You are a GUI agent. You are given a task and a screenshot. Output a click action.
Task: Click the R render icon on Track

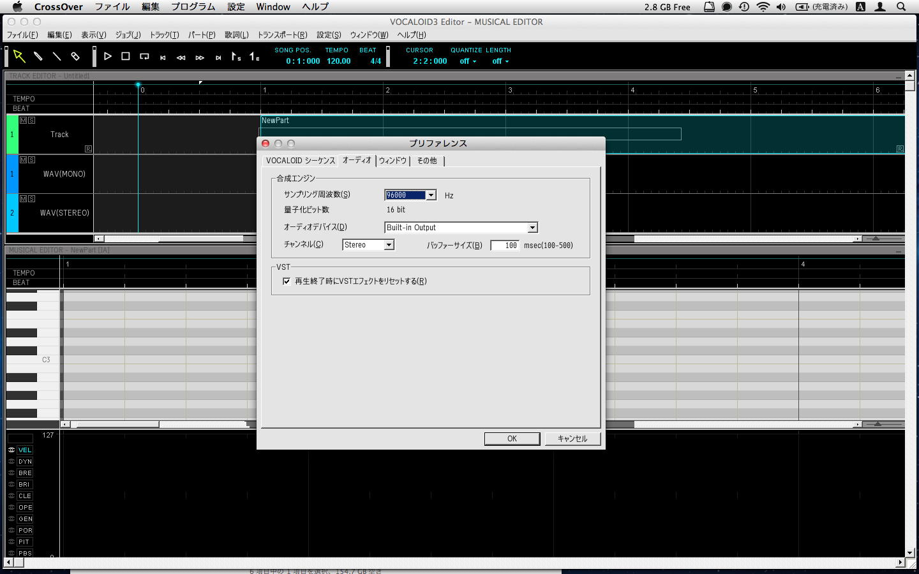tap(88, 149)
